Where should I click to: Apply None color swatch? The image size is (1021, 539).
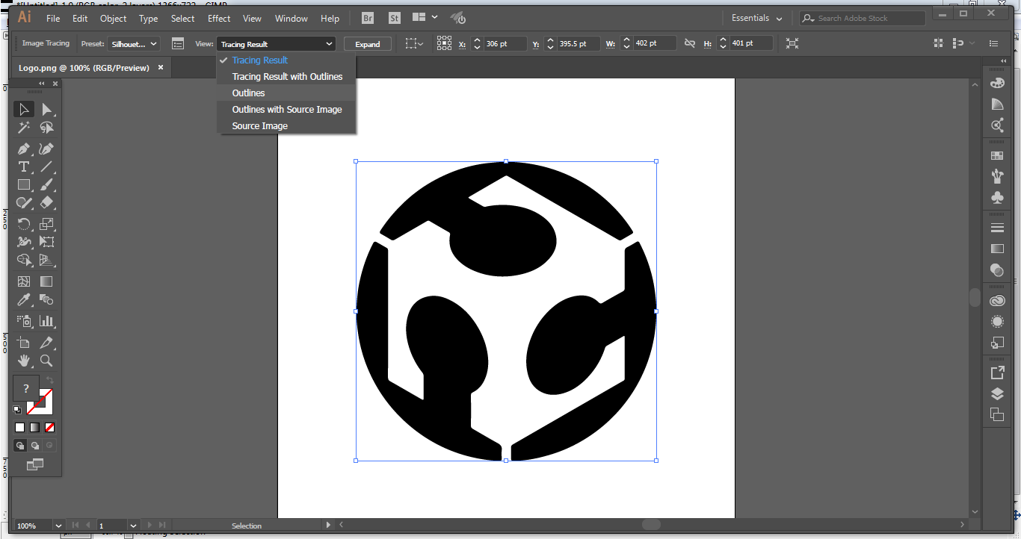click(x=50, y=428)
